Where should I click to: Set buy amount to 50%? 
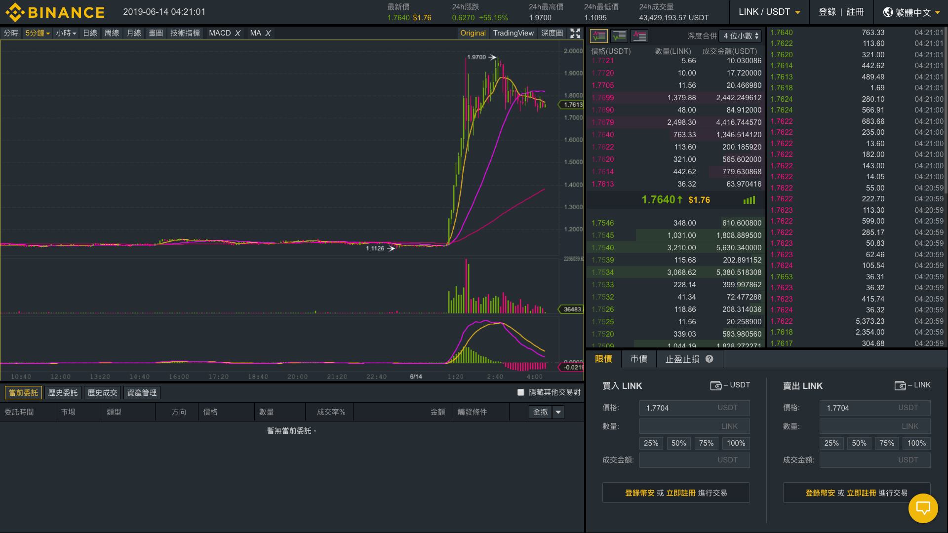coord(678,443)
